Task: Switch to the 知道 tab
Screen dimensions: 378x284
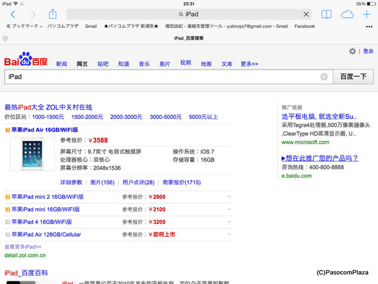Action: pyautogui.click(x=123, y=64)
